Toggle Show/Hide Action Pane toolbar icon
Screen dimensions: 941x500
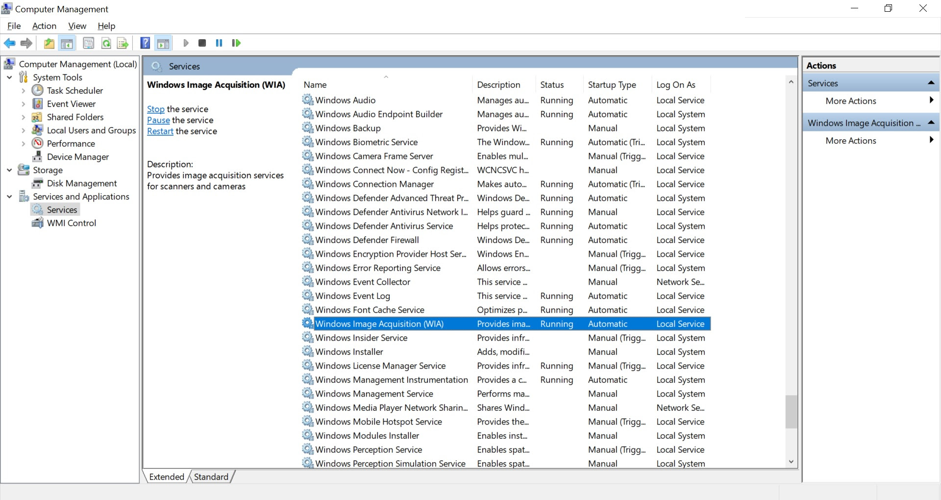163,43
